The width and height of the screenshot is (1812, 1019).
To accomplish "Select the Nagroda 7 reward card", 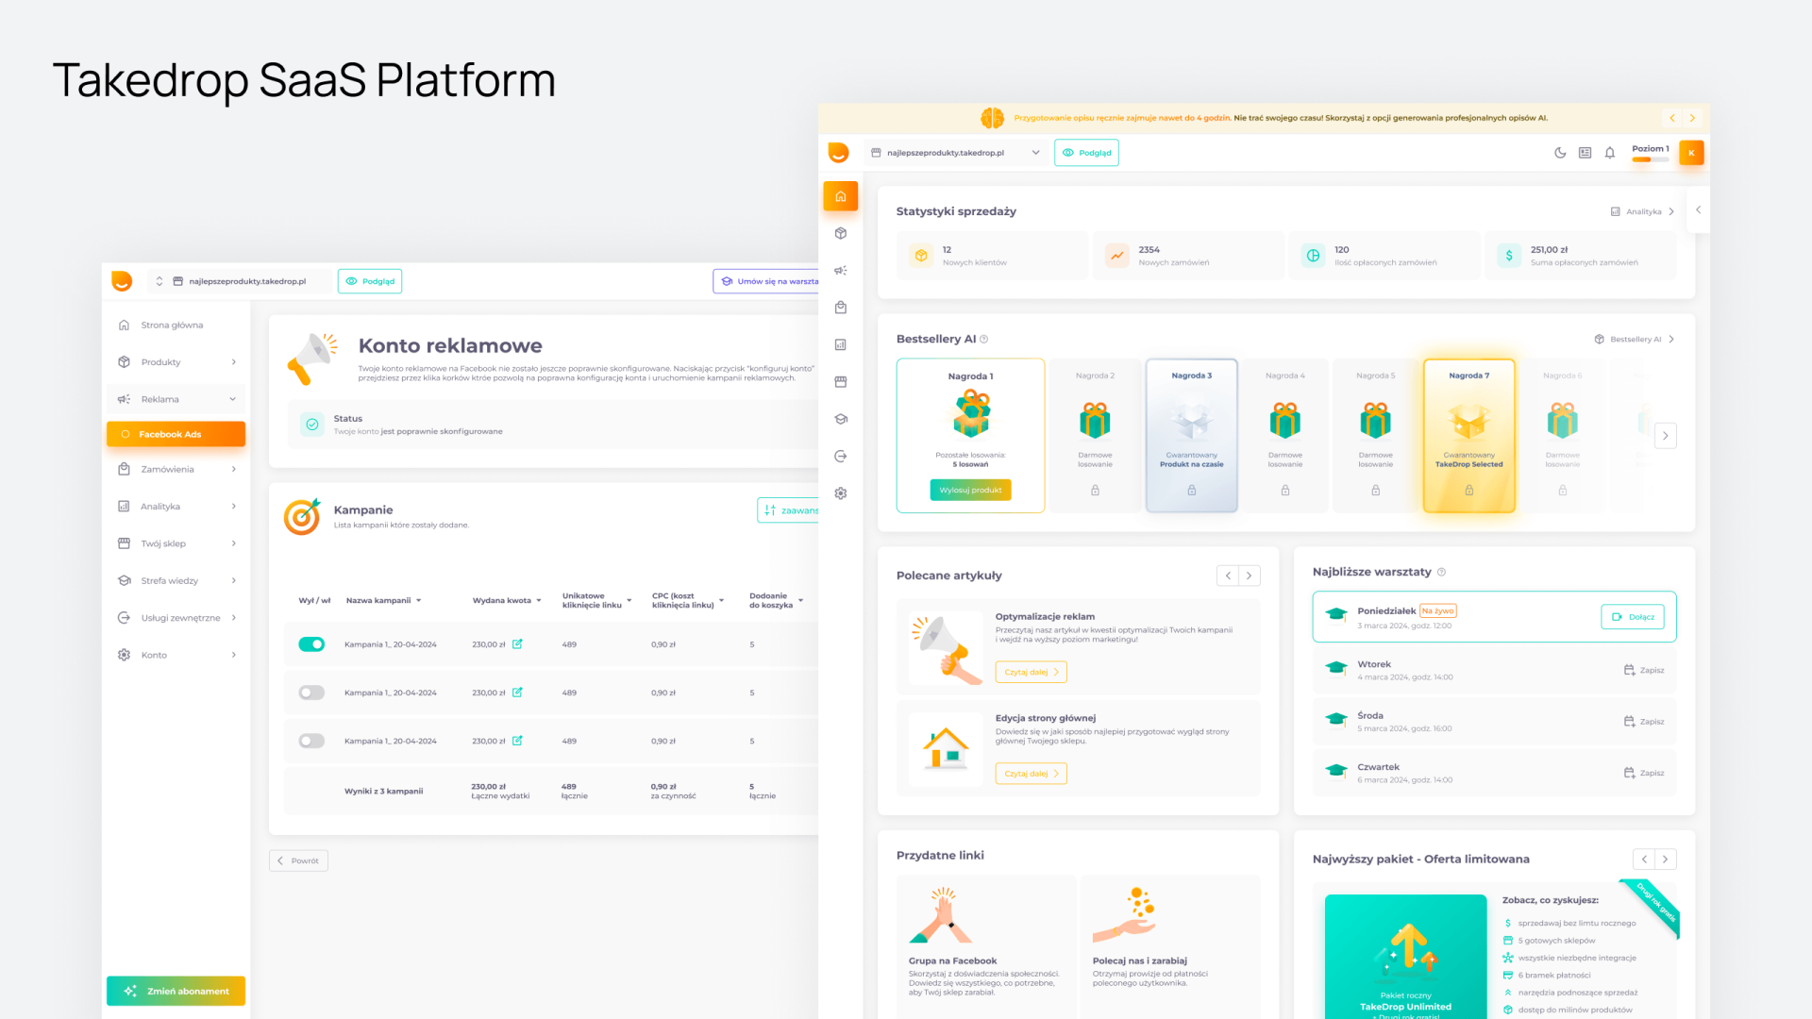I will coord(1468,435).
